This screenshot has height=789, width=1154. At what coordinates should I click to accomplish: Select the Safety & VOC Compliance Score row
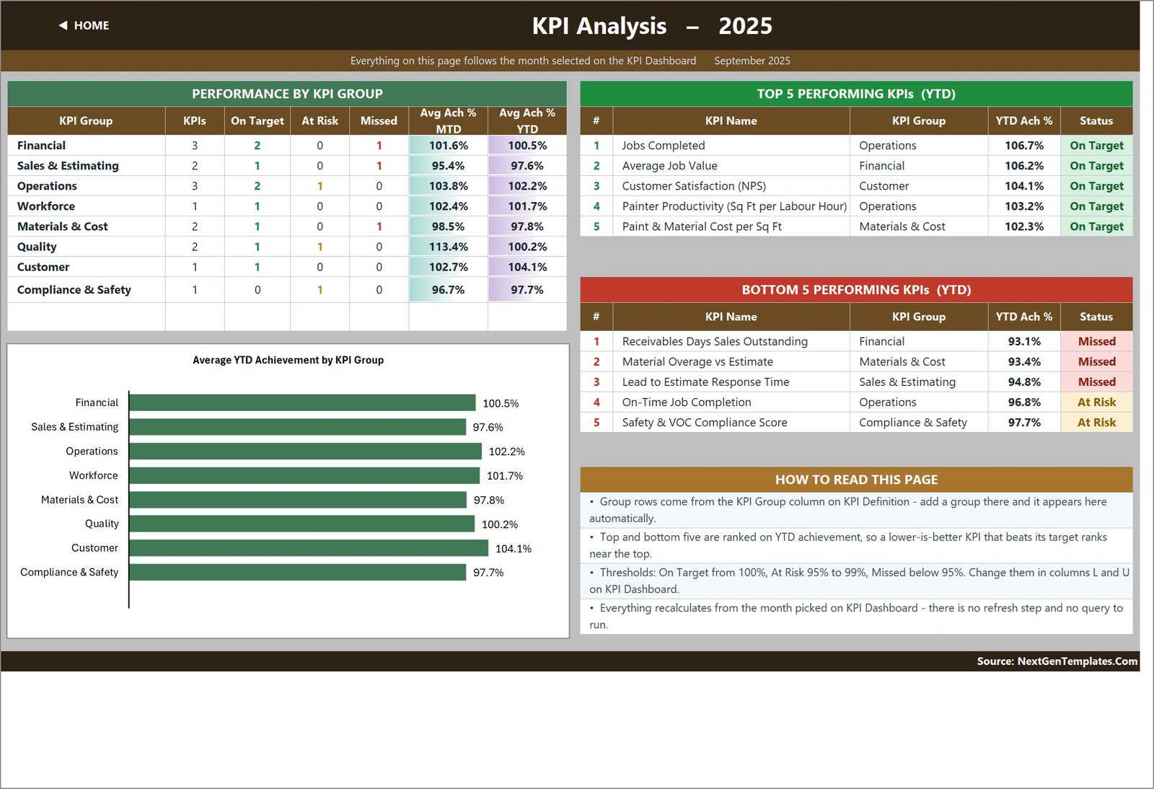(856, 423)
